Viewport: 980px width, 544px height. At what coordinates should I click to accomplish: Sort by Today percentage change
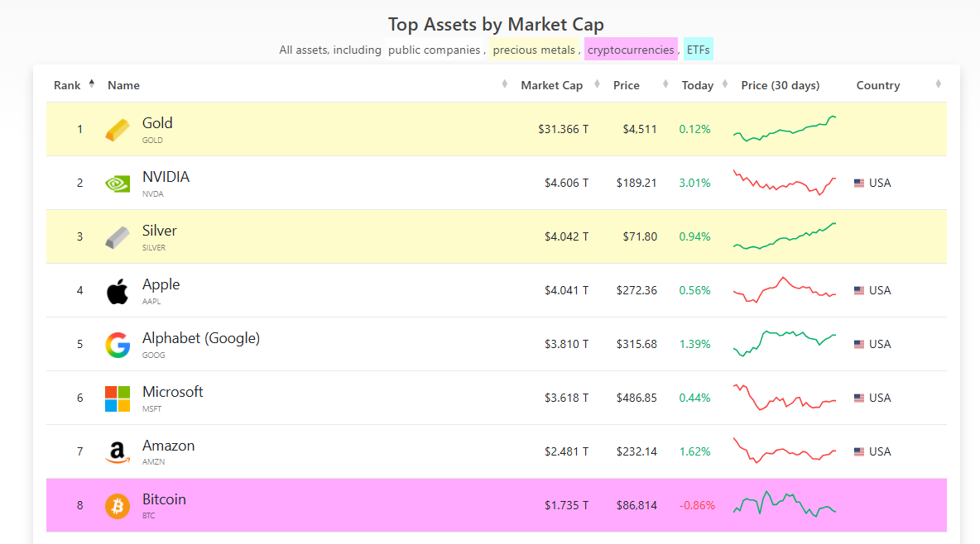coord(697,85)
